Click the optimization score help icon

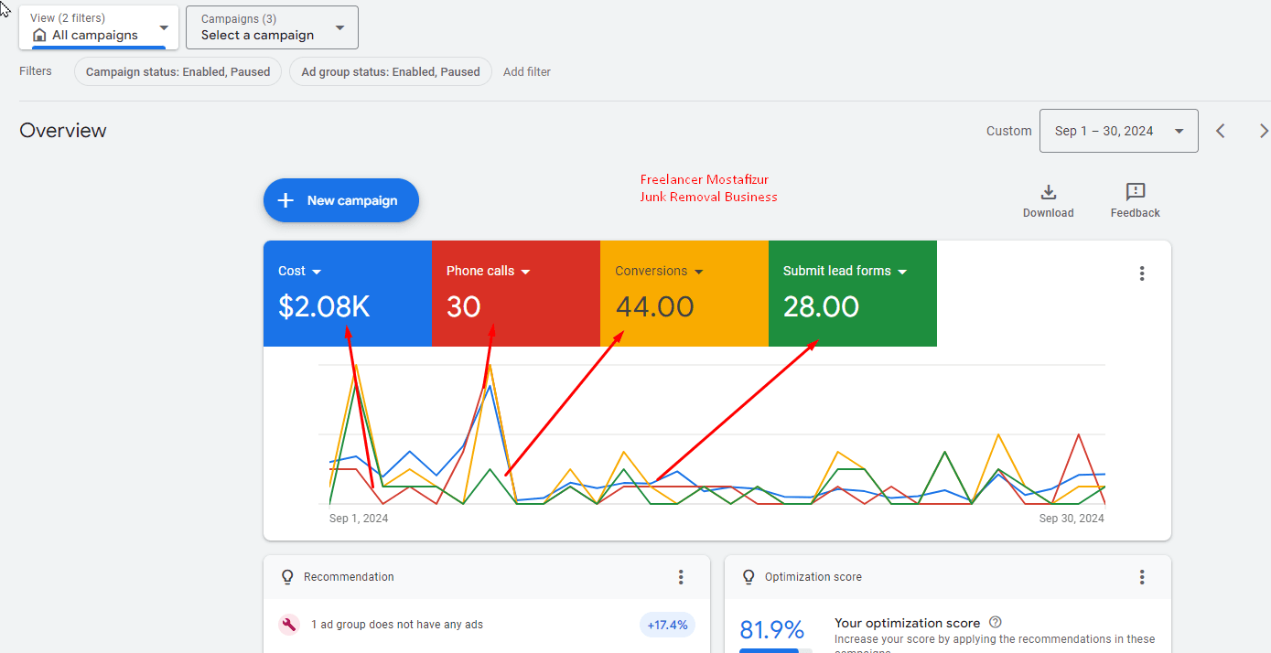996,623
